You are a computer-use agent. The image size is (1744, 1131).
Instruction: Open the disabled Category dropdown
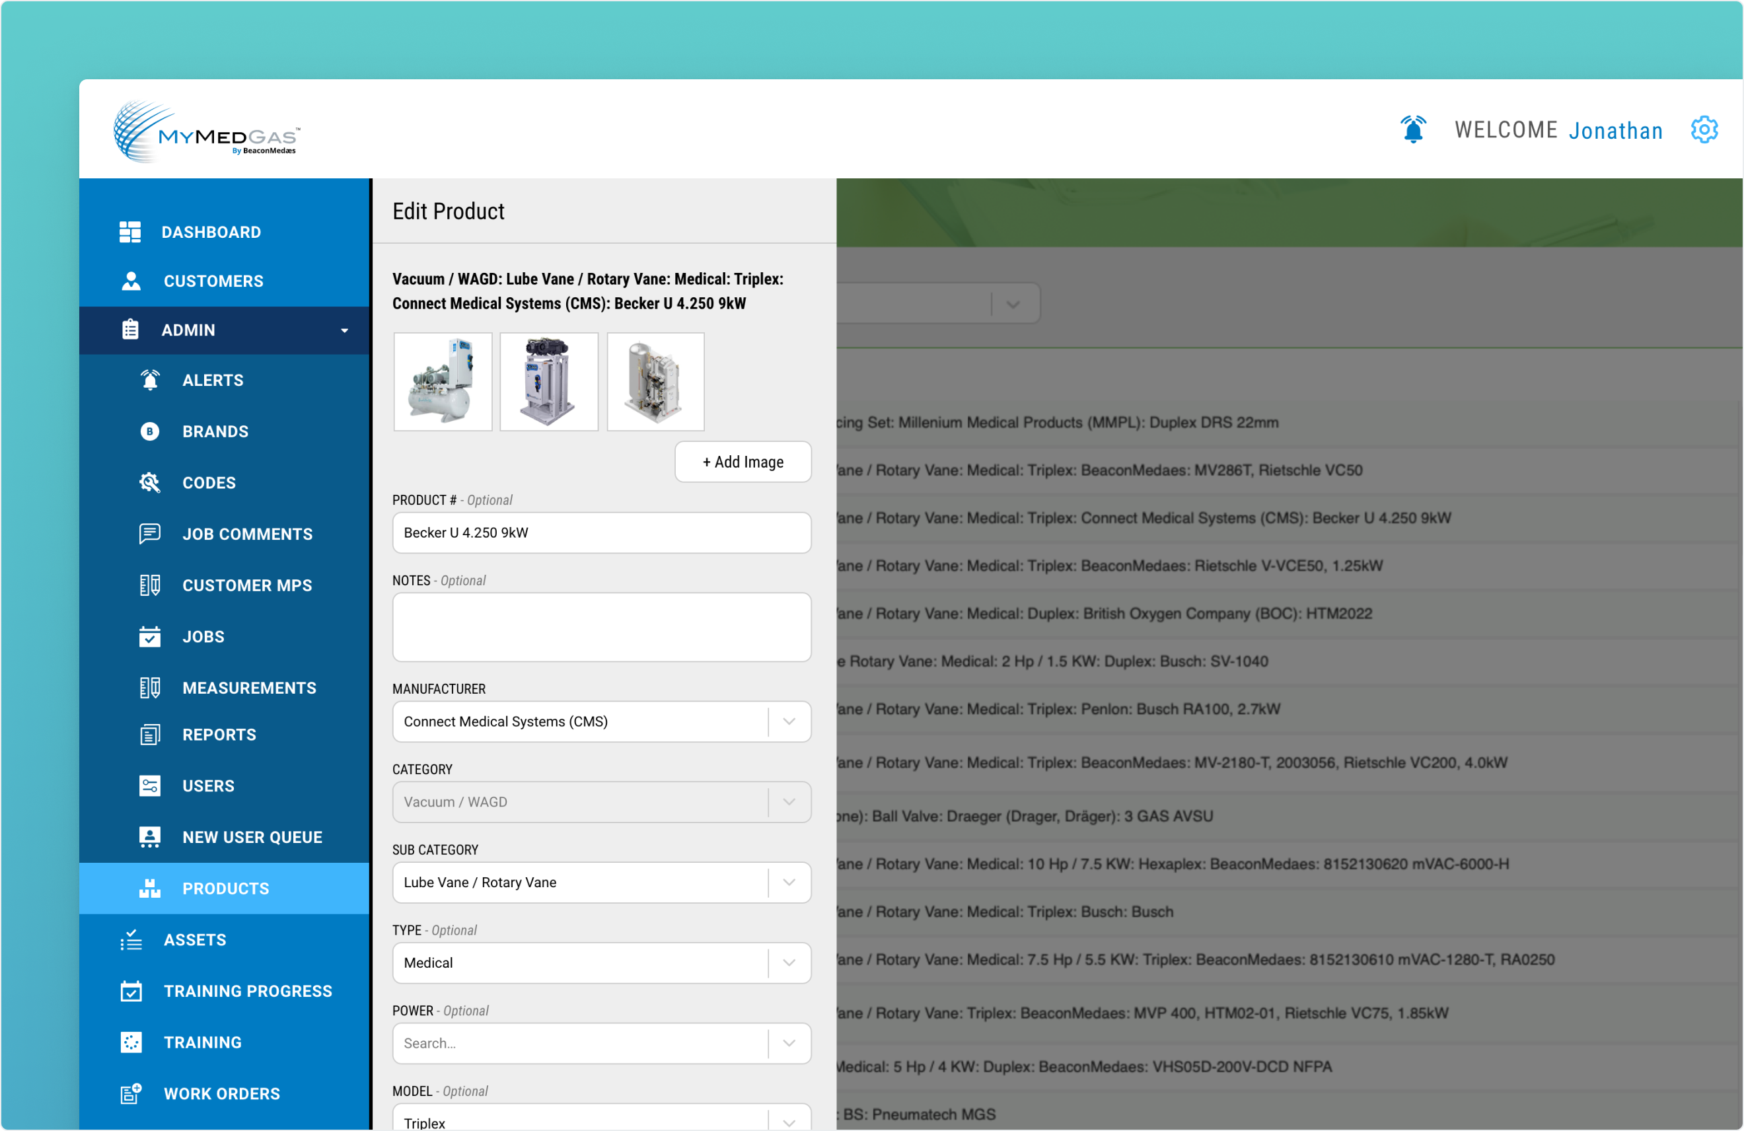[602, 803]
